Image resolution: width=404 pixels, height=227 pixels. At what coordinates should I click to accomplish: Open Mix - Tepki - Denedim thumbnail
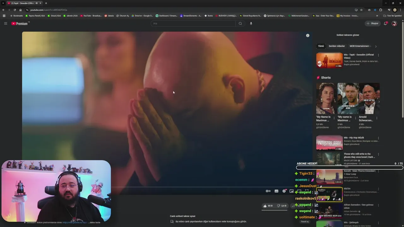329,60
